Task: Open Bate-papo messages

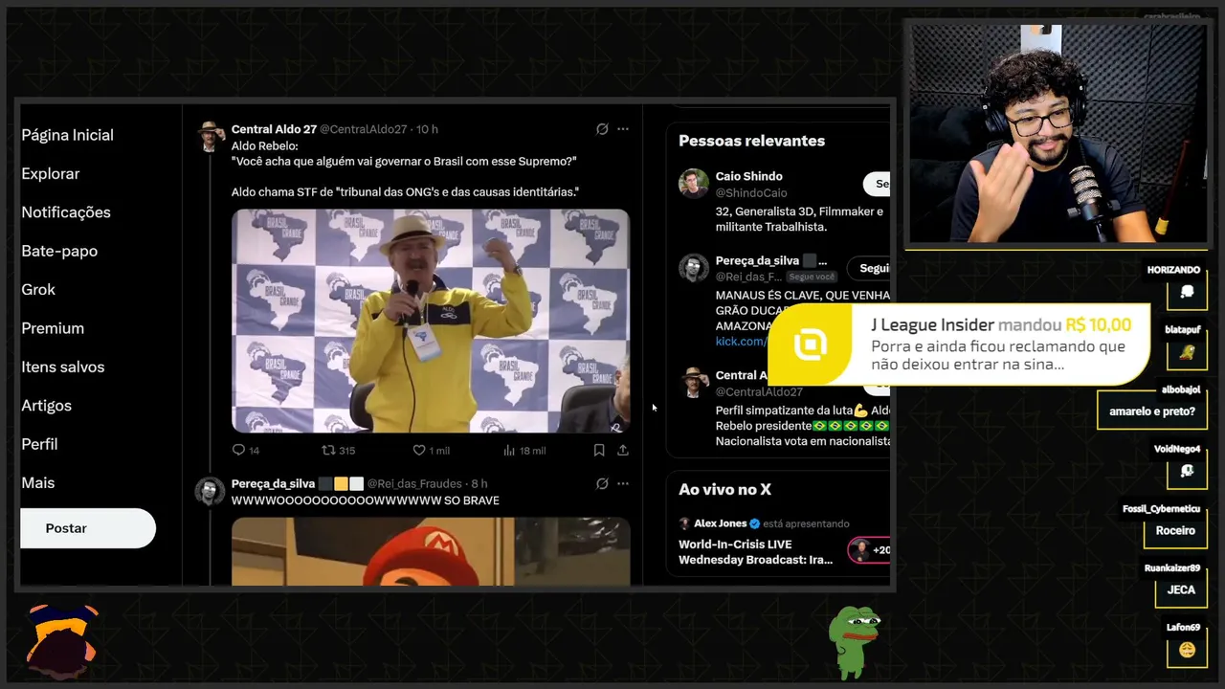Action: click(59, 251)
